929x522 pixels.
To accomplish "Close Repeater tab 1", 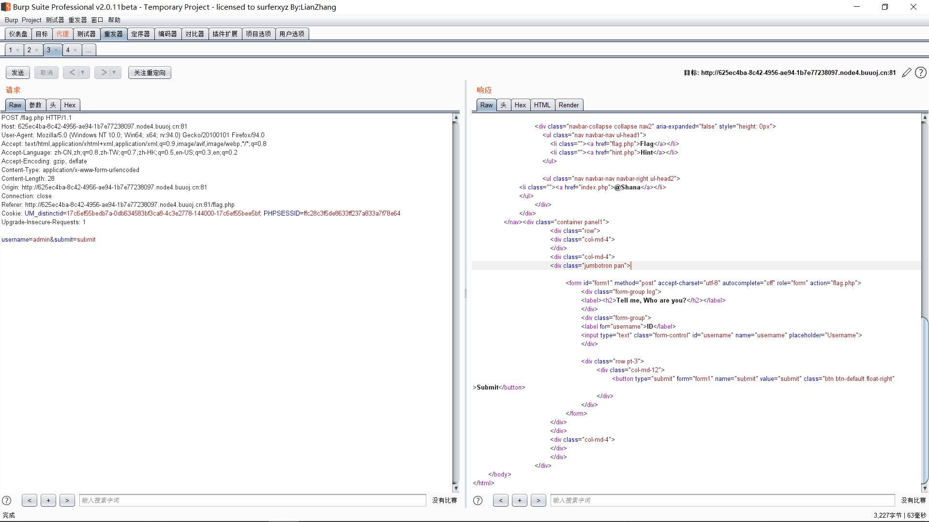I will 18,50.
